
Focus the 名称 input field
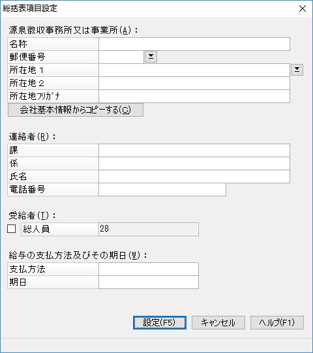194,44
